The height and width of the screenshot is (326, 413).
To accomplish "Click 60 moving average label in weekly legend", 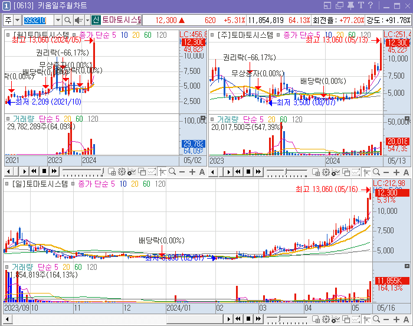I will pos(352,35).
